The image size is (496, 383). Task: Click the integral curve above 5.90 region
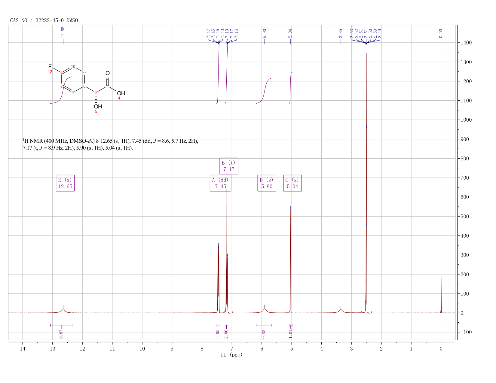tap(264, 90)
